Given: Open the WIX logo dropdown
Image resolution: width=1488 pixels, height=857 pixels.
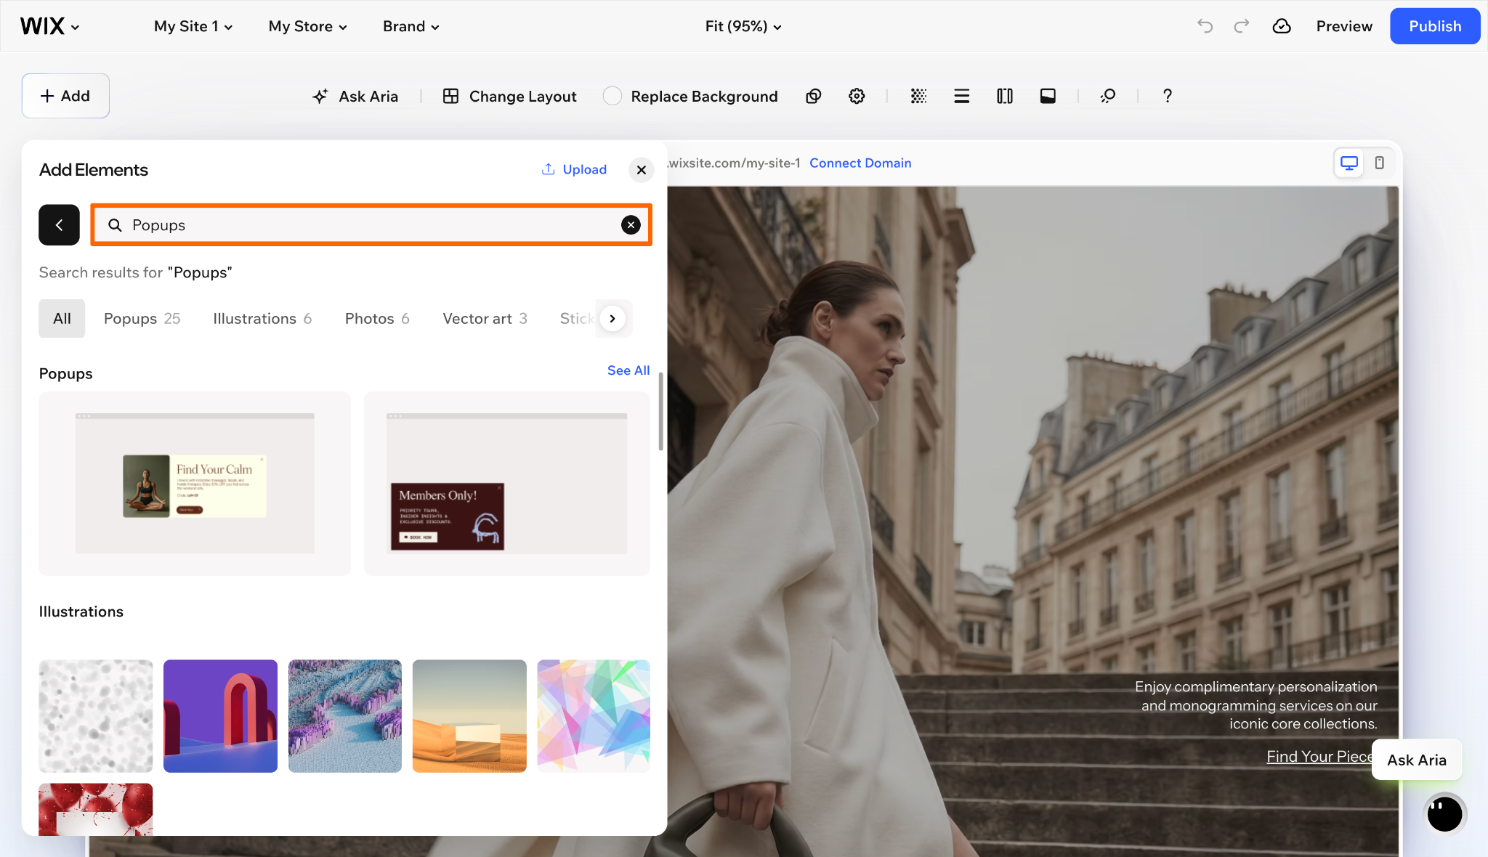Looking at the screenshot, I should coord(49,26).
